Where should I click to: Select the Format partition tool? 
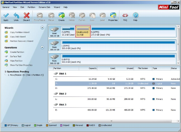[82, 17]
